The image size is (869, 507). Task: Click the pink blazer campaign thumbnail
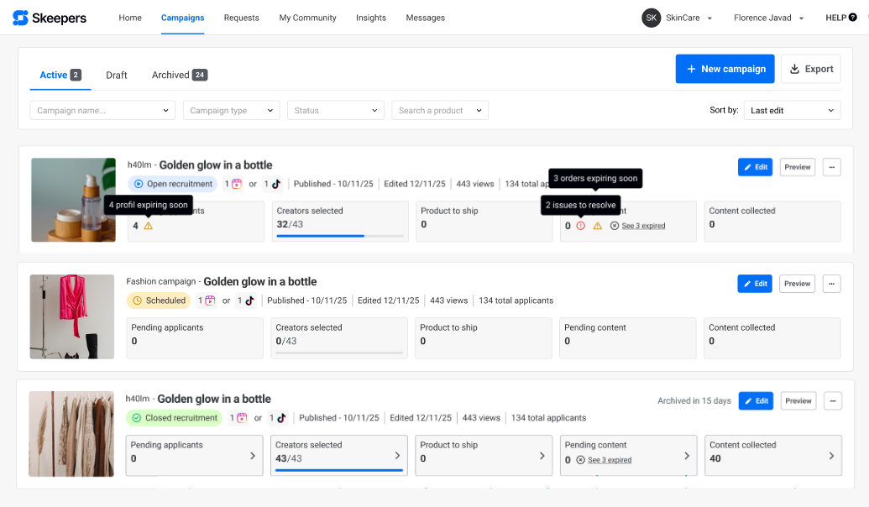click(x=72, y=316)
